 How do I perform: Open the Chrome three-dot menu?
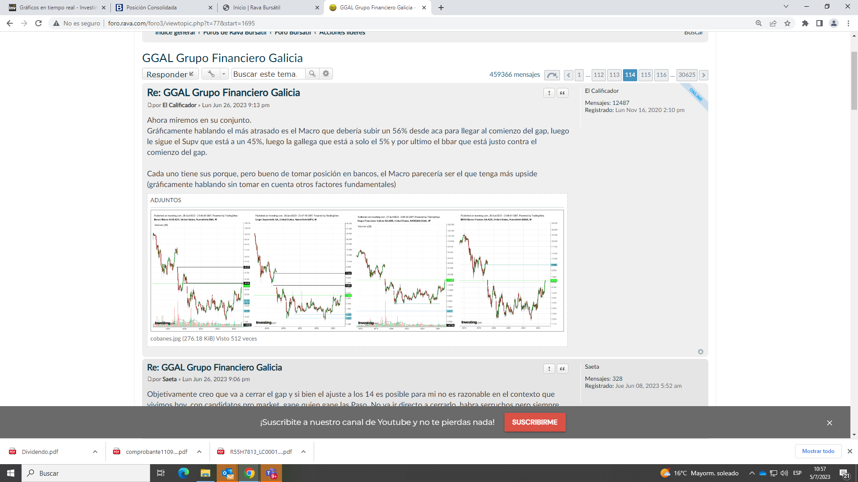click(x=848, y=23)
